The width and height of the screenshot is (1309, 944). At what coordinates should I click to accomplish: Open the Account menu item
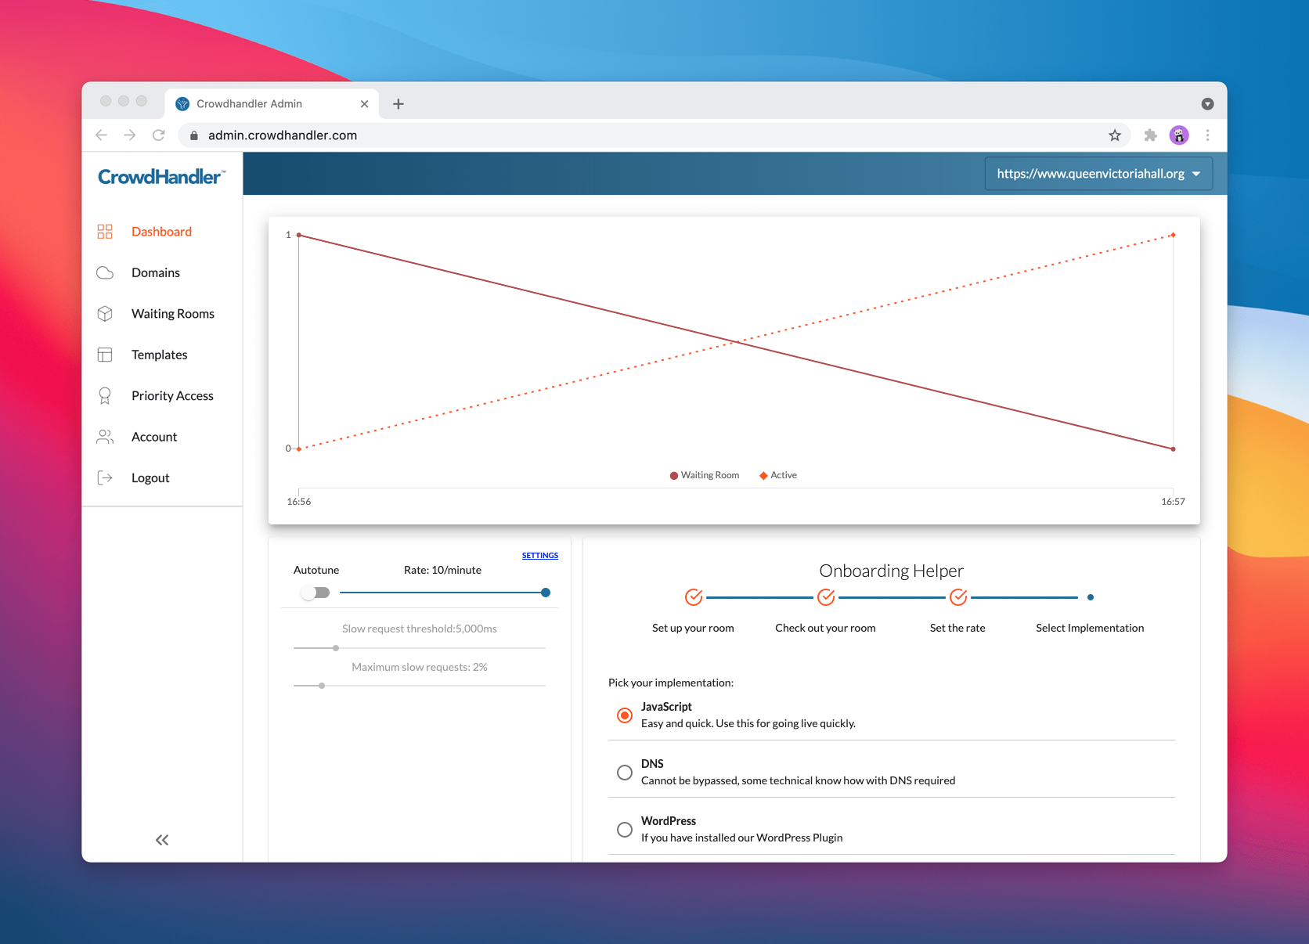click(x=154, y=437)
